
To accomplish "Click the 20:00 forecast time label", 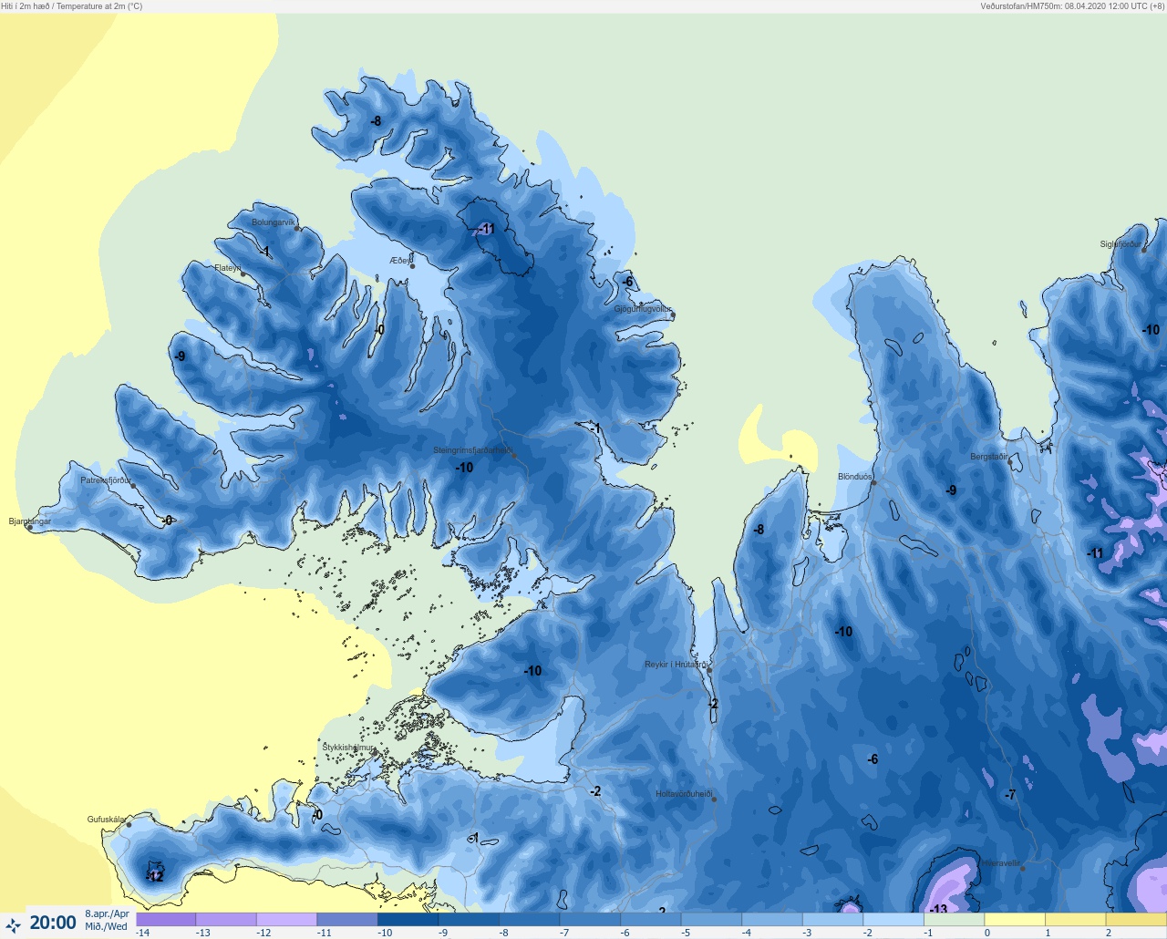I will (53, 923).
